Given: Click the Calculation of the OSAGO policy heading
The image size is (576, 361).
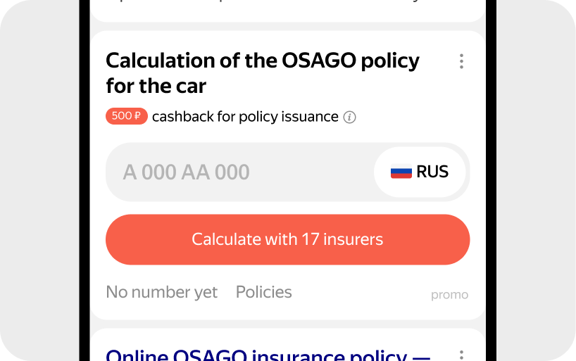Looking at the screenshot, I should 262,73.
